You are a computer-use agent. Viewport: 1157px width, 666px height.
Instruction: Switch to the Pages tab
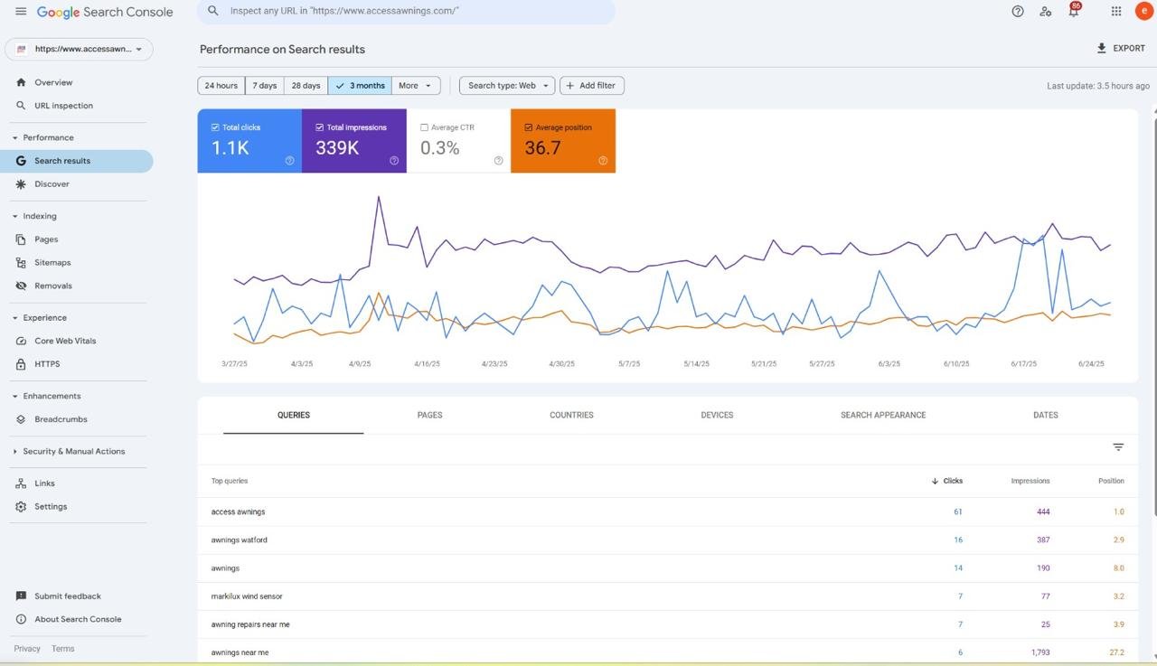[430, 415]
